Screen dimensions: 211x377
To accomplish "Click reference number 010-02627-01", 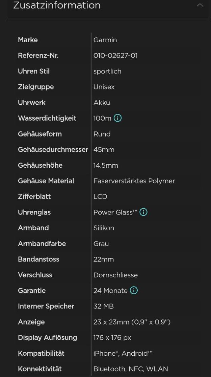I will tap(115, 56).
